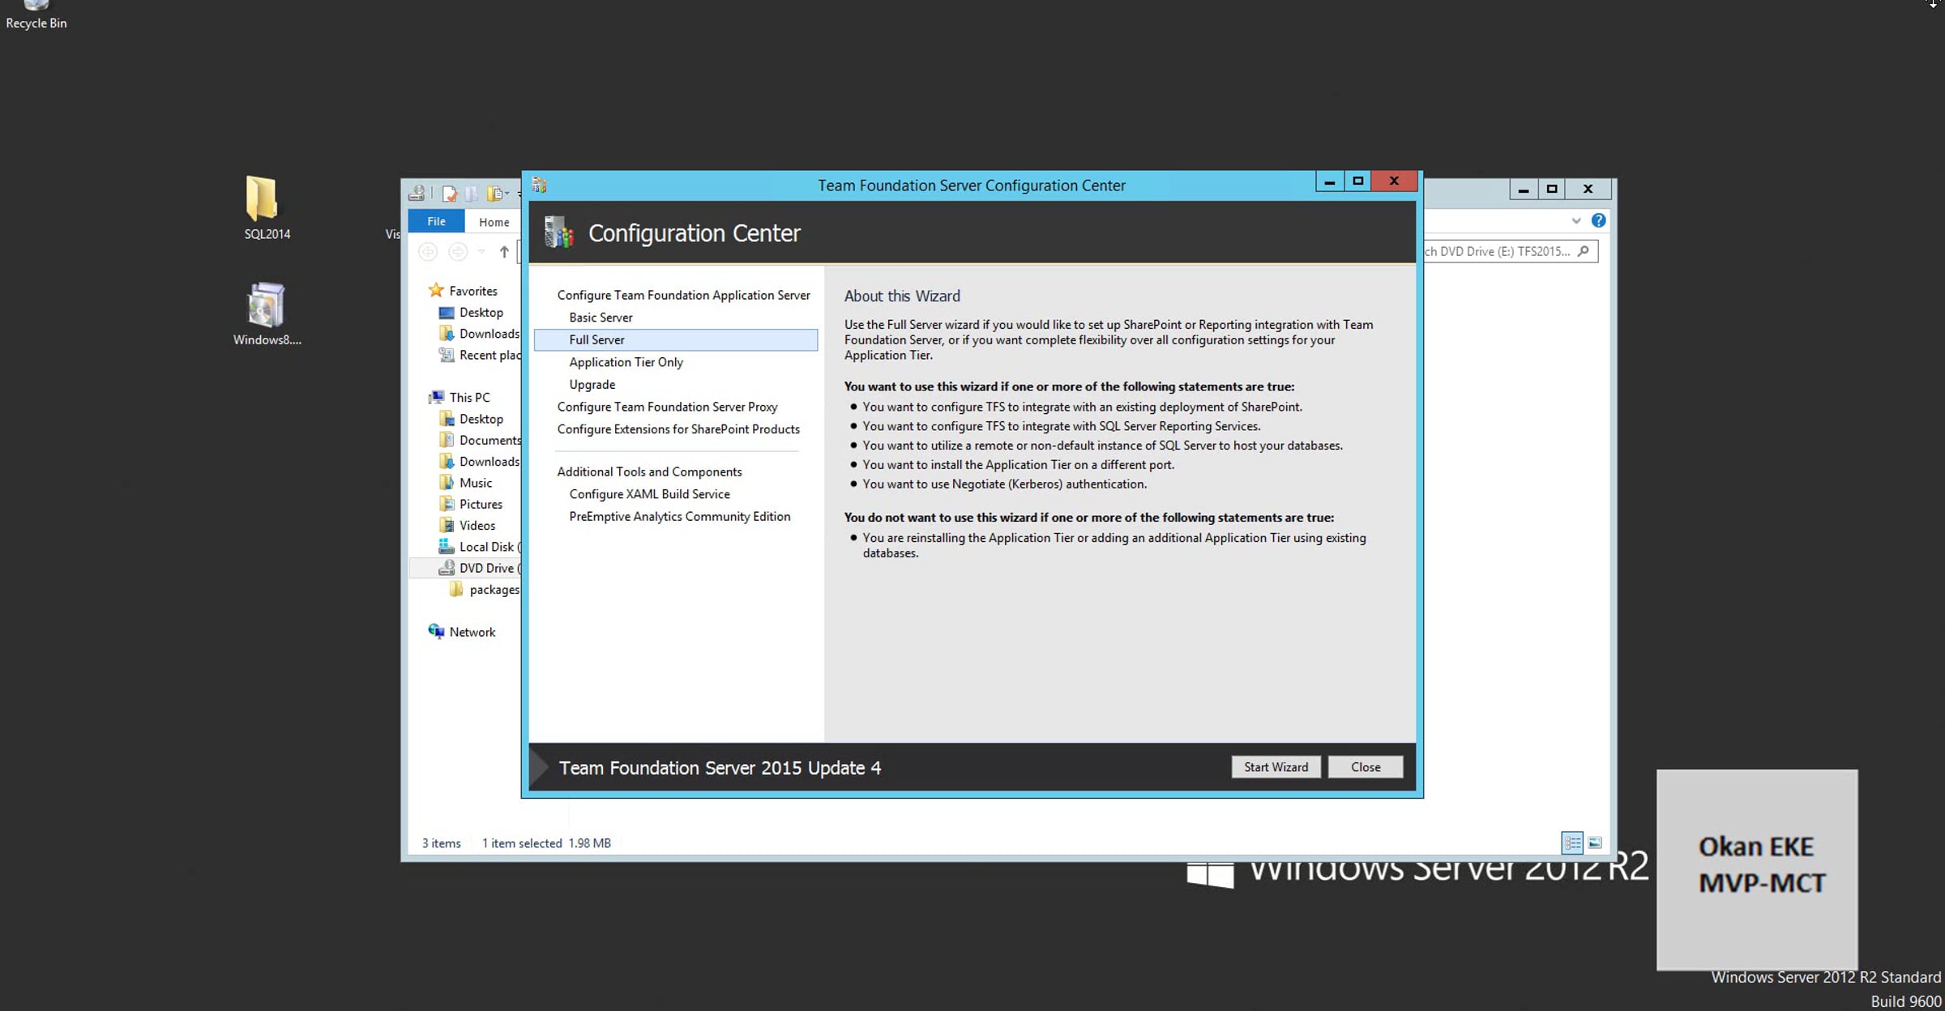The image size is (1945, 1011).
Task: Click the 'Configuration Center' banner title
Action: click(x=694, y=233)
